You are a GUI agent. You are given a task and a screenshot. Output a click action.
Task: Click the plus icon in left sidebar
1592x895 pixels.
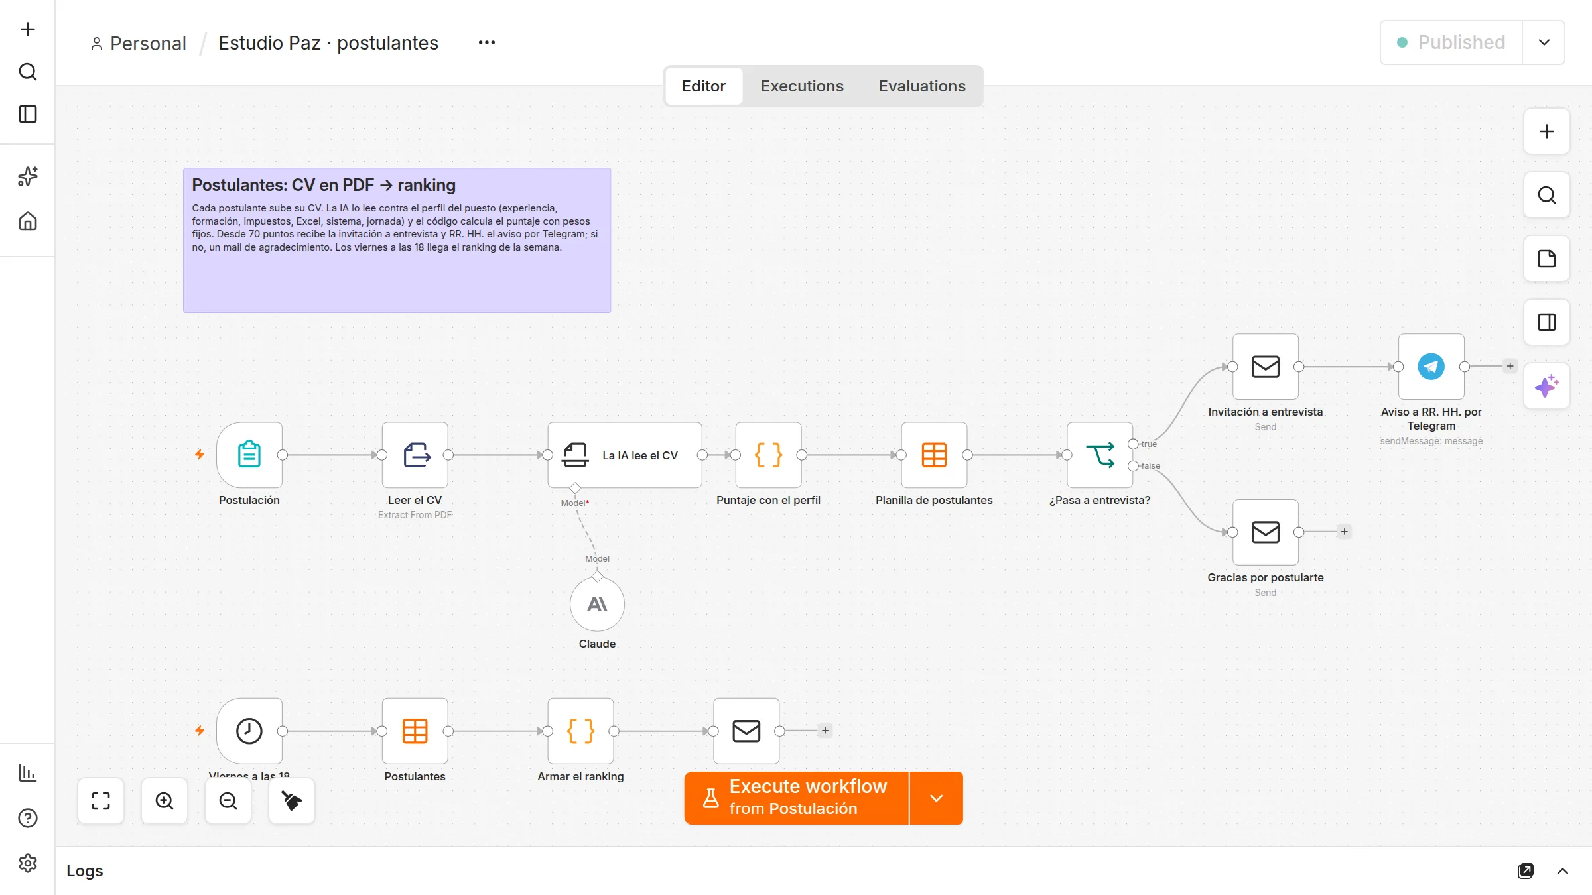pyautogui.click(x=28, y=29)
